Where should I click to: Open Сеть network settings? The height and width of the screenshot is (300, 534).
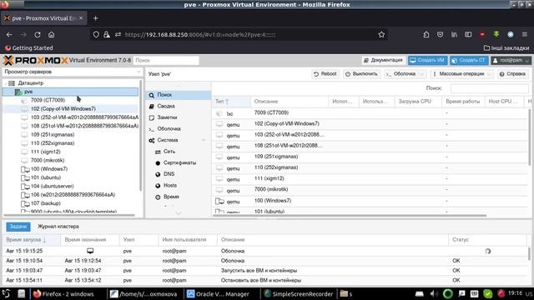179,152
